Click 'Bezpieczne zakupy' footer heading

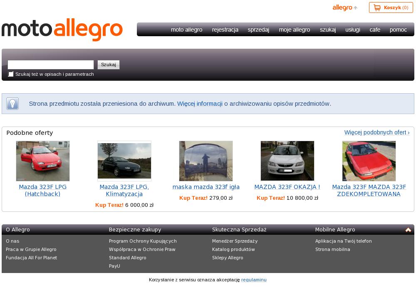pyautogui.click(x=135, y=230)
